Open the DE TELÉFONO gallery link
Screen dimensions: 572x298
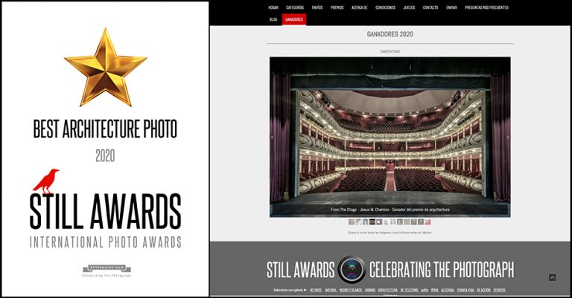click(410, 290)
